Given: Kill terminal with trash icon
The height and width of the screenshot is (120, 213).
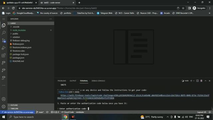Looking at the screenshot, I should pos(201,81).
